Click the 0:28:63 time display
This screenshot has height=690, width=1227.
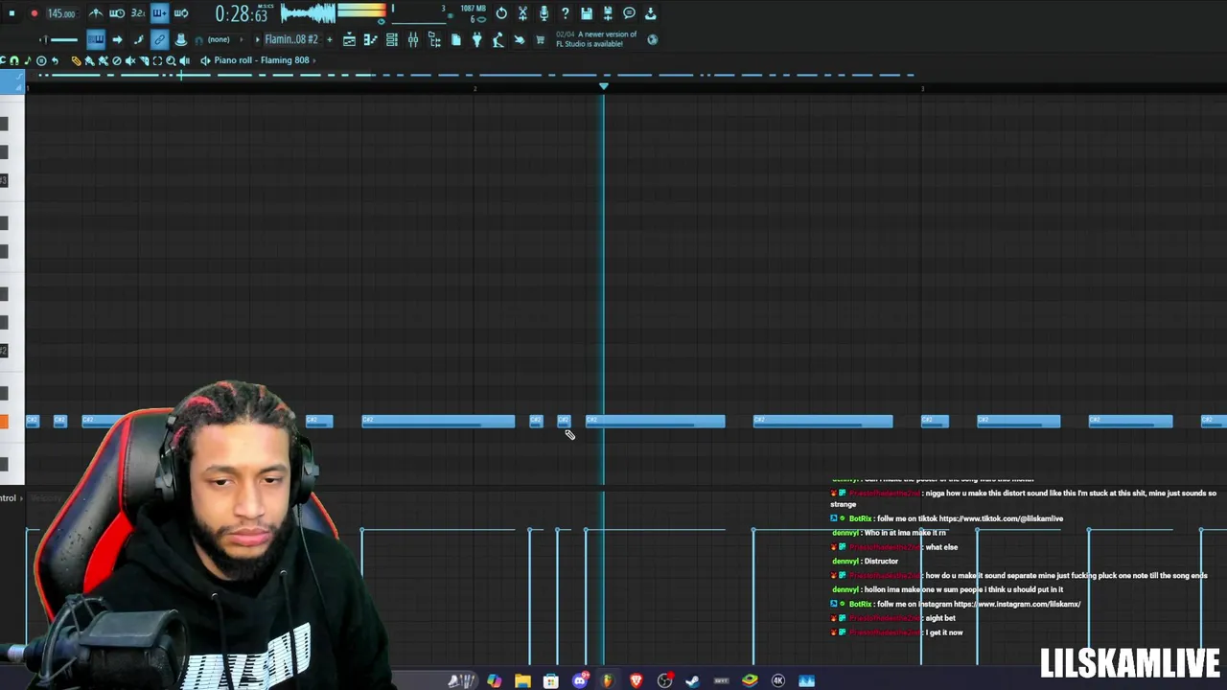[242, 13]
